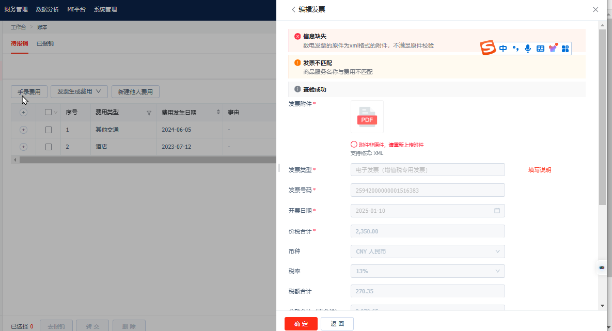Check the checkbox for row 1 其他交通
The height and width of the screenshot is (331, 612).
point(49,130)
